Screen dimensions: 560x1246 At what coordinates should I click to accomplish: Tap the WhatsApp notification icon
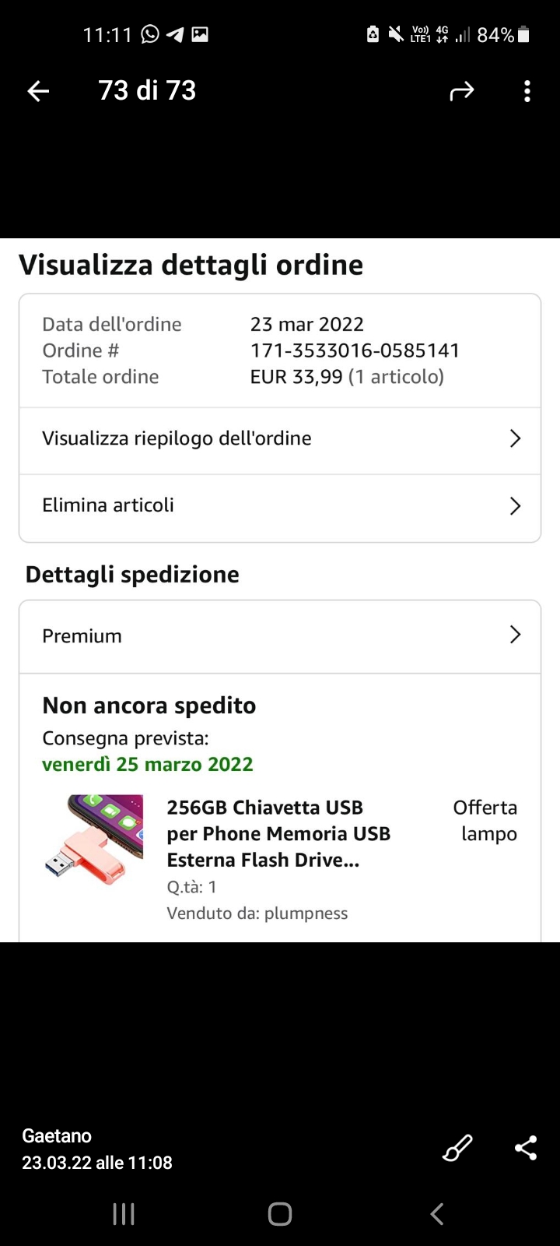[150, 34]
